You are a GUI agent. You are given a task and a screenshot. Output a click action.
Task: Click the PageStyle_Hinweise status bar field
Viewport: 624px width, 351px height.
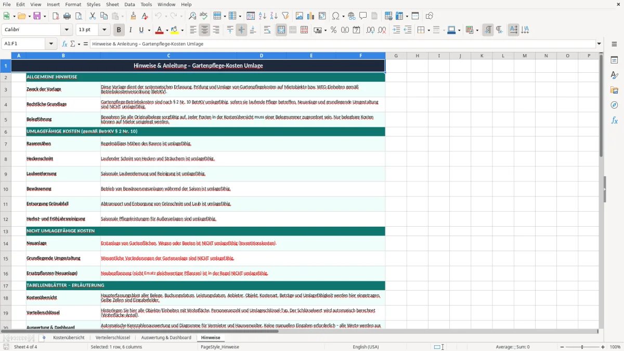click(x=220, y=347)
